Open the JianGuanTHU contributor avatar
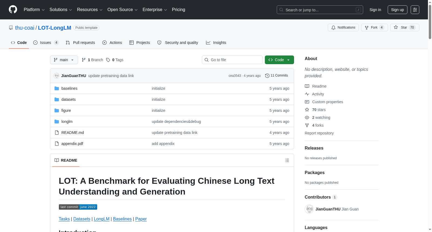 coord(309,209)
